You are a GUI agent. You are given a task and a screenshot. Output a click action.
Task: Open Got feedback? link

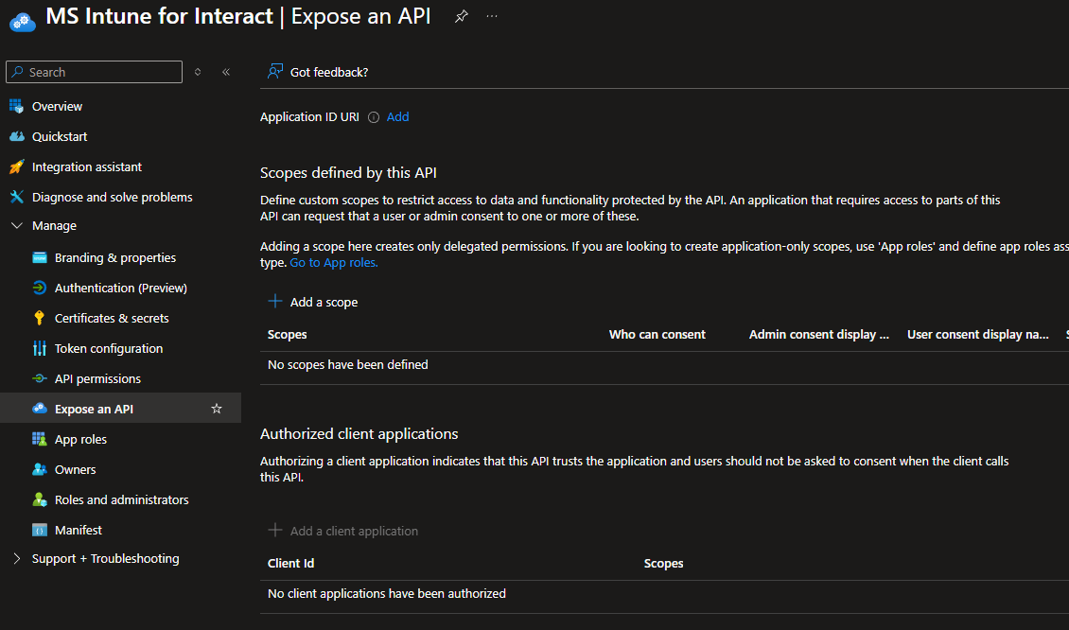click(329, 72)
